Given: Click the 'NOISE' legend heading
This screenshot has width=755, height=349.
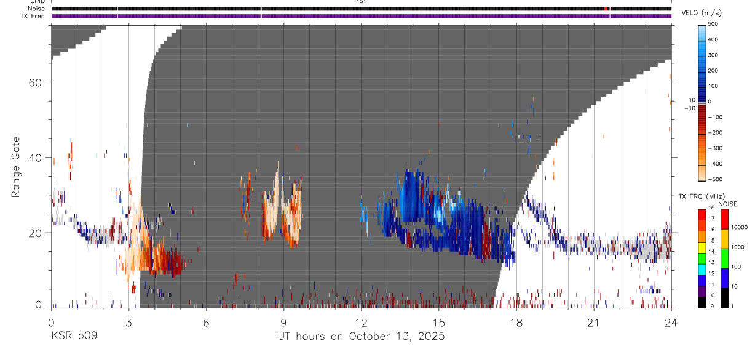Looking at the screenshot, I should click(x=727, y=204).
